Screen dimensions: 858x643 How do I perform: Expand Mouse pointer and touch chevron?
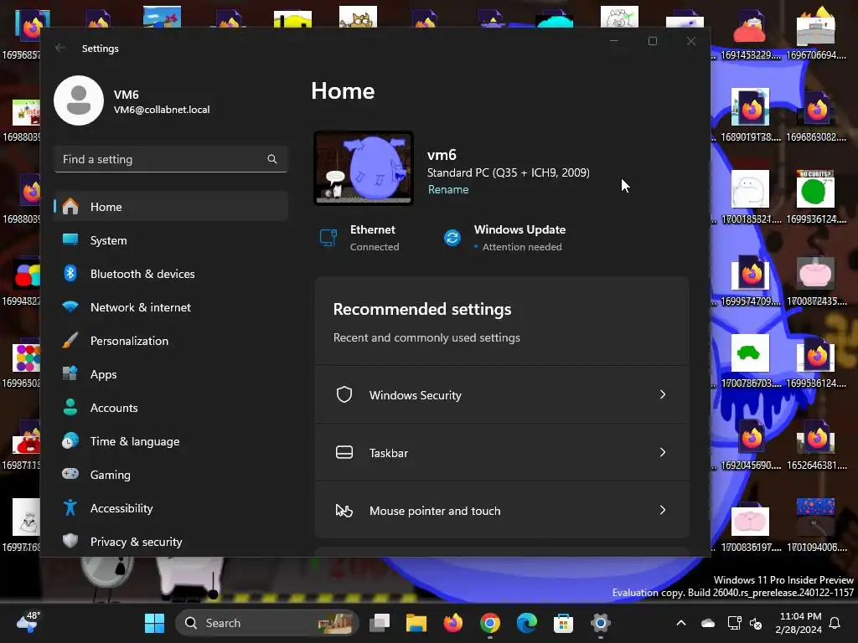point(663,510)
